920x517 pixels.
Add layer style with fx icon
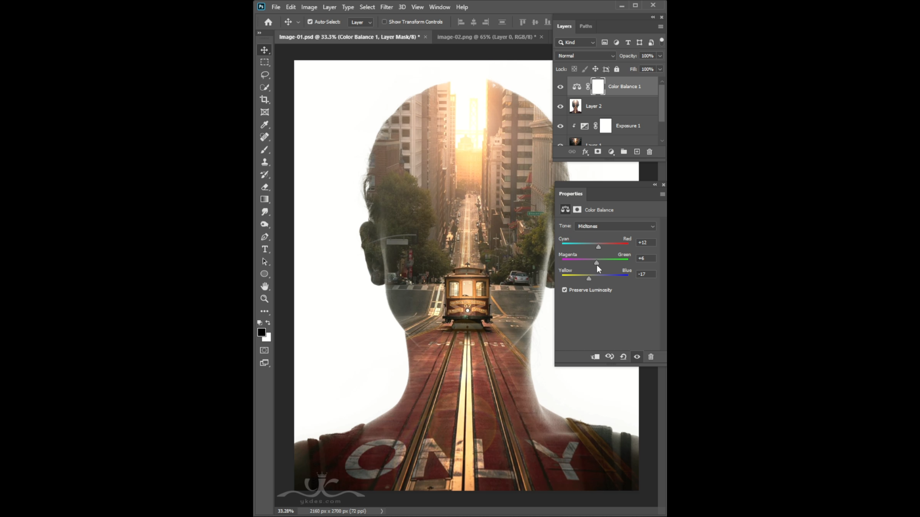585,152
